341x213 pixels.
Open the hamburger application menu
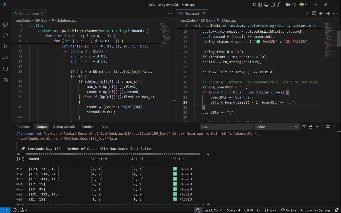click(x=5, y=14)
